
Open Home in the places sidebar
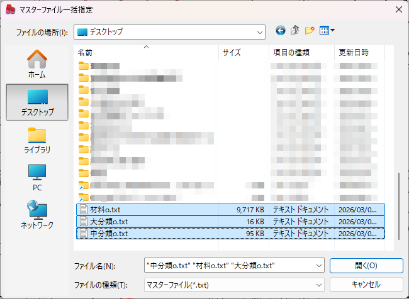click(36, 64)
